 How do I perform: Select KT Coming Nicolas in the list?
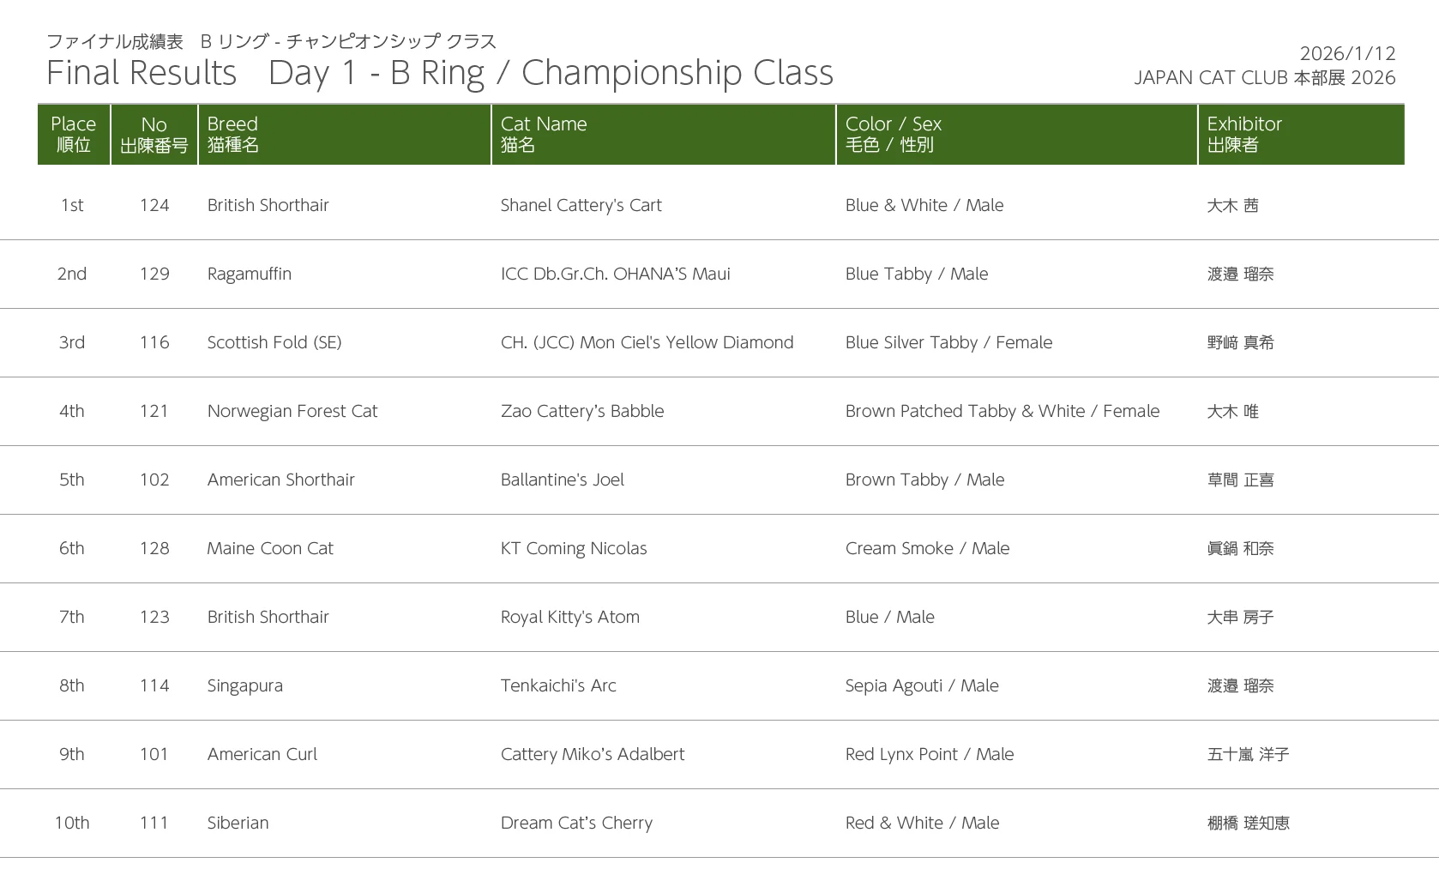point(573,548)
